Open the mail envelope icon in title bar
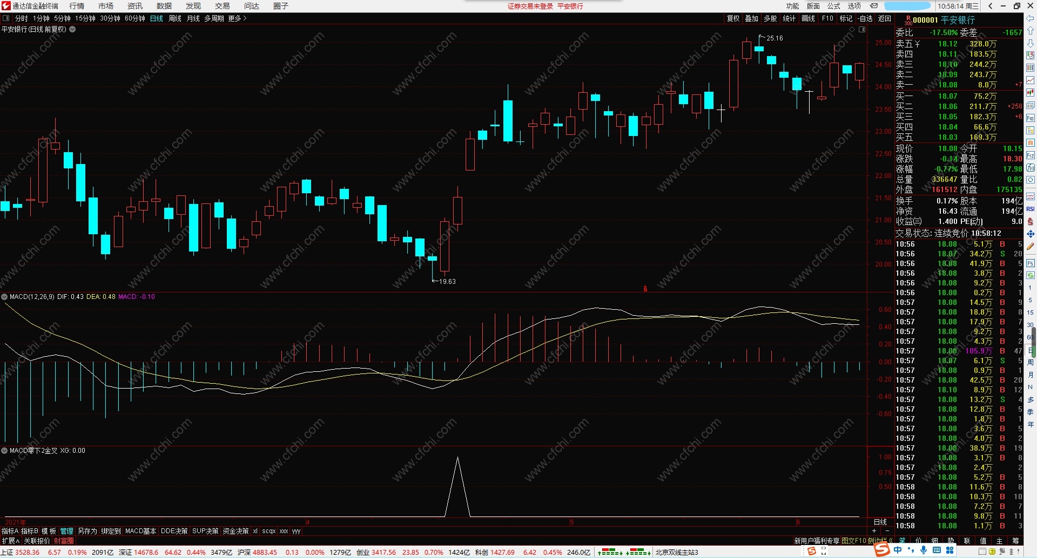 point(874,6)
